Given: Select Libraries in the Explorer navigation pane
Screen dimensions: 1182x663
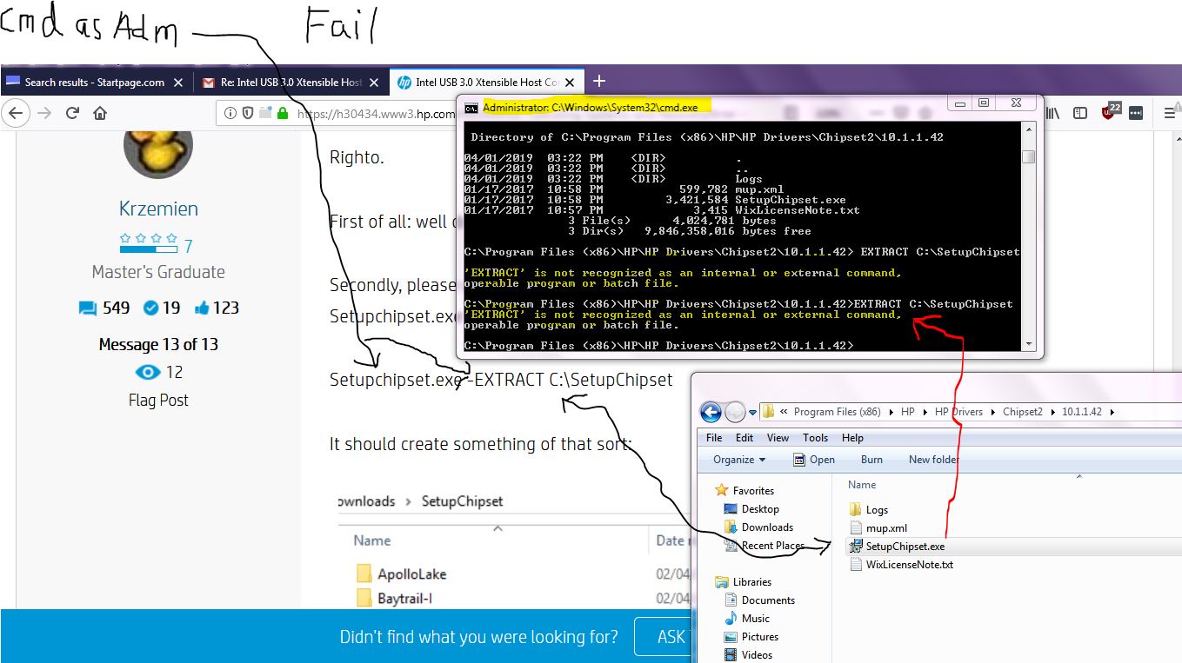Looking at the screenshot, I should 752,582.
